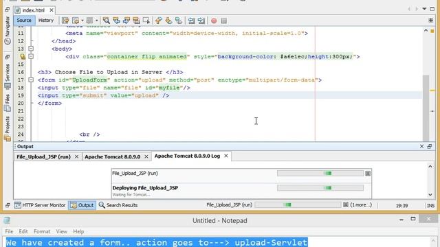Image resolution: width=440 pixels, height=247 pixels.
Task: Open the editor tab list dropdown arrow
Action: [x=424, y=9]
